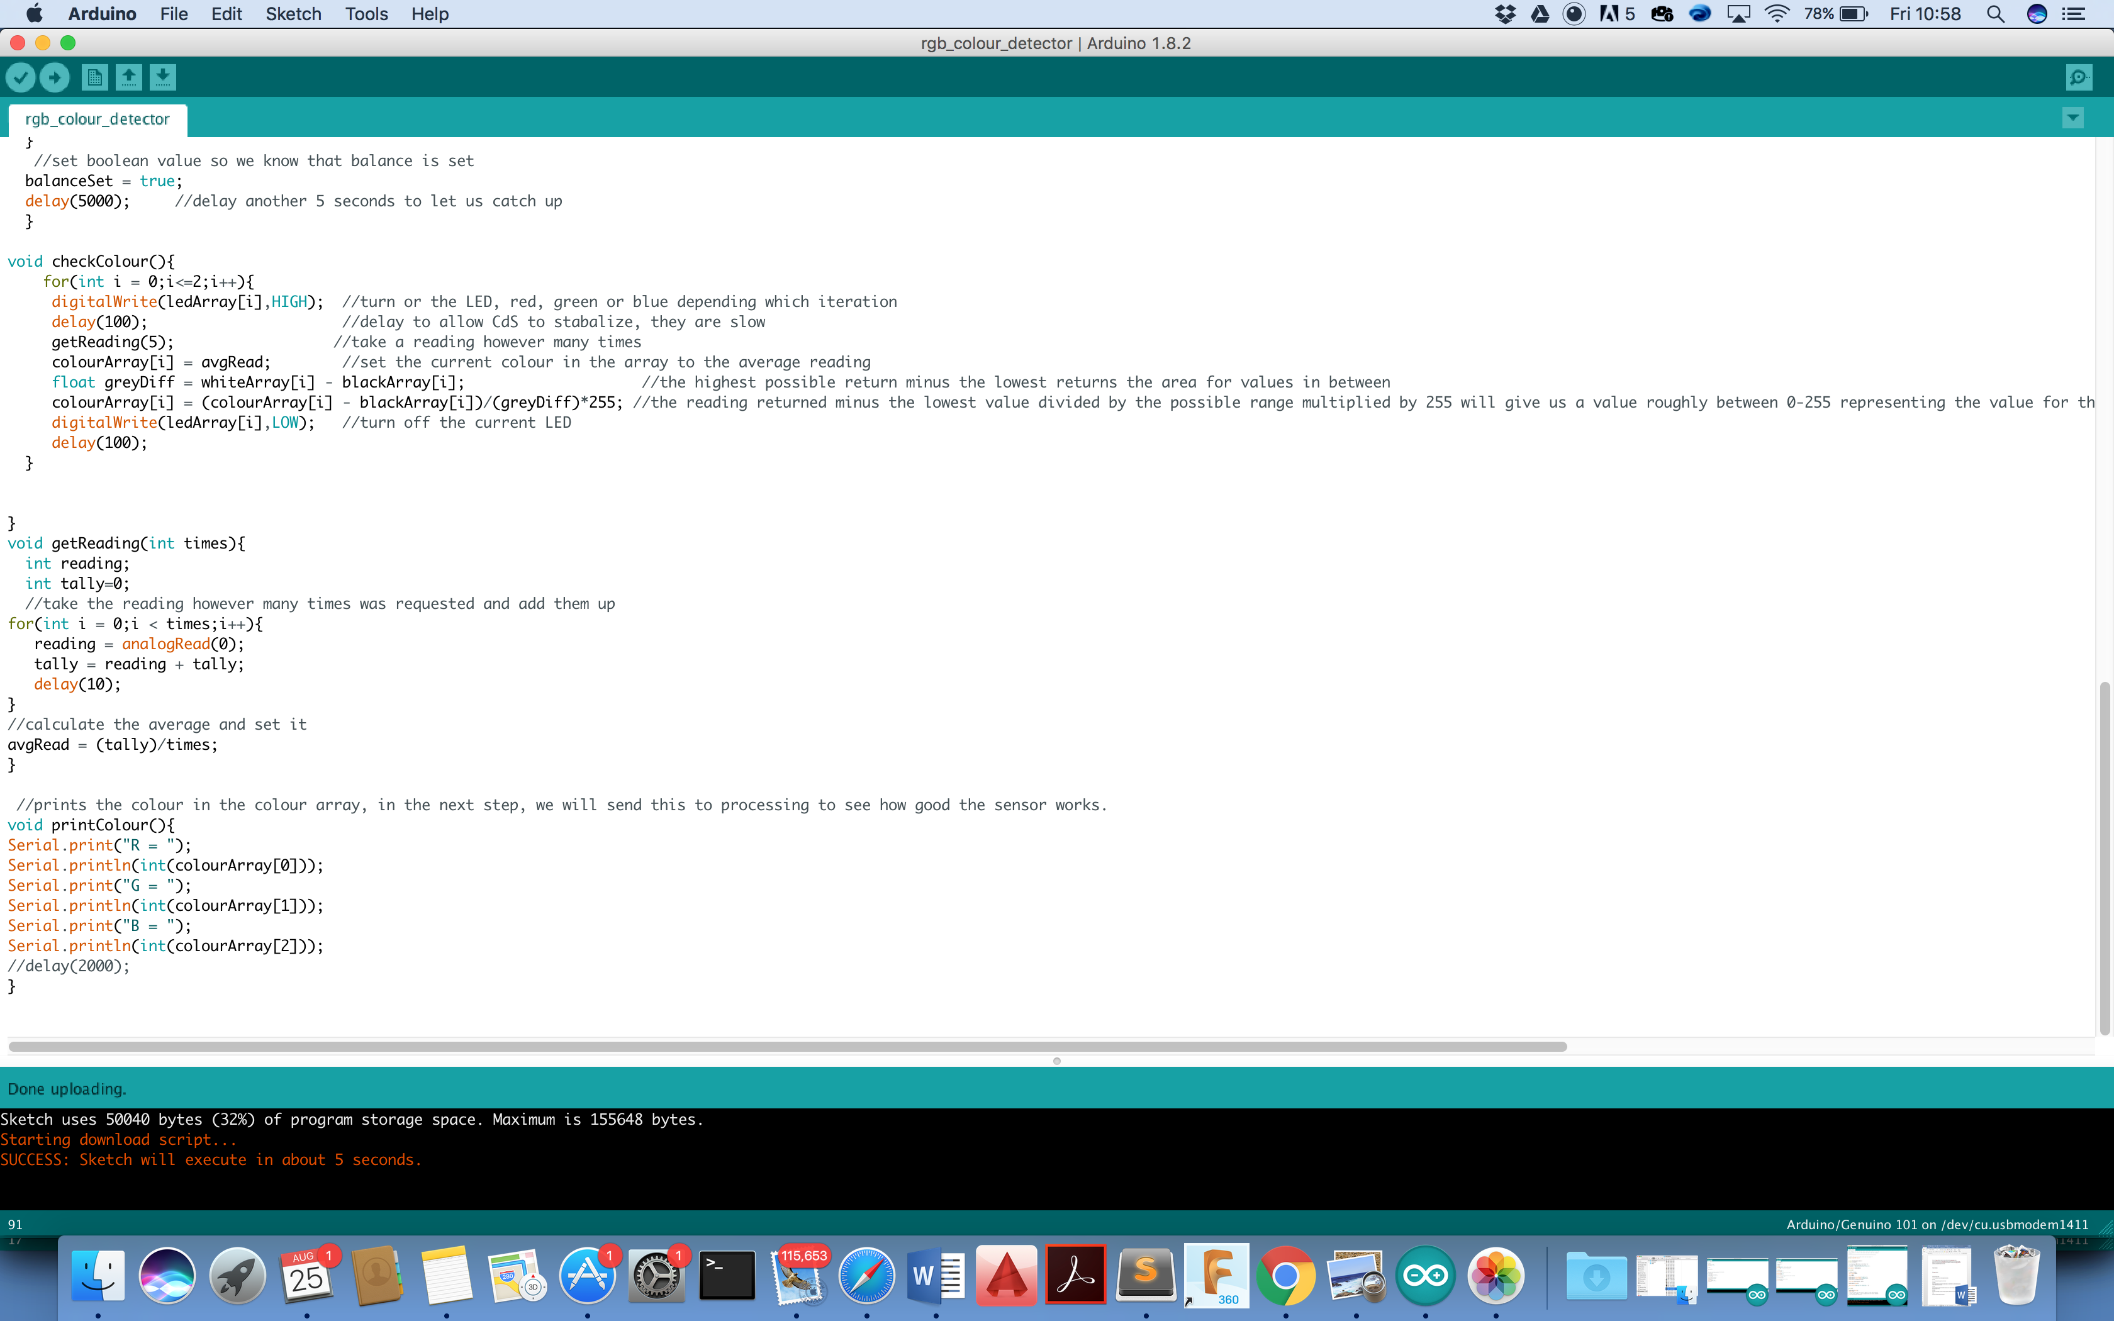The width and height of the screenshot is (2114, 1321).
Task: Click the clock showing Fri 10:58
Action: point(1925,14)
